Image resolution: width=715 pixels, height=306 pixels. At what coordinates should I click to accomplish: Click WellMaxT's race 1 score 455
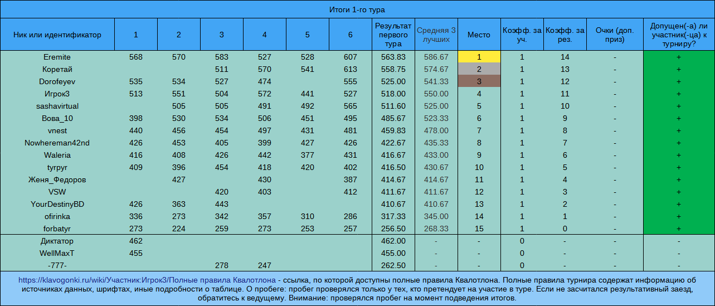(x=136, y=254)
